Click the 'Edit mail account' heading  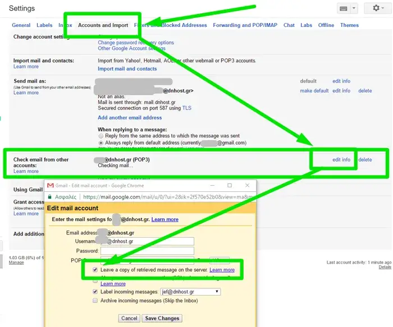(x=72, y=208)
